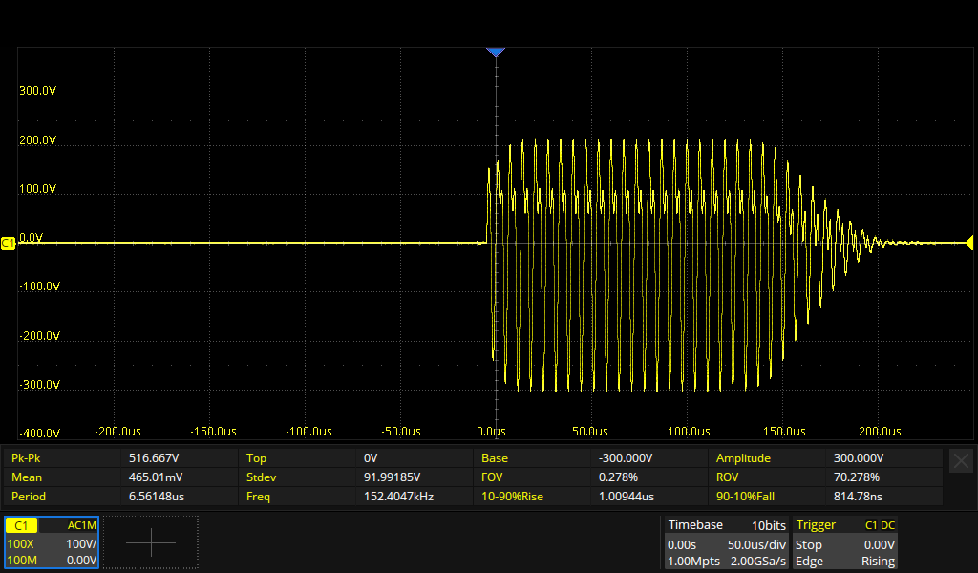Close the measurements panel with X
Image resolution: width=978 pixels, height=573 pixels.
961,460
